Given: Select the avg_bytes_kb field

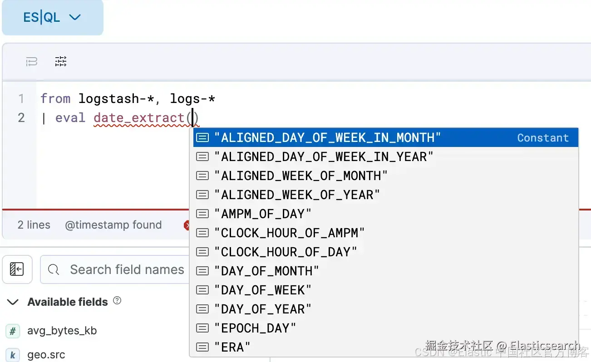Looking at the screenshot, I should tap(62, 331).
